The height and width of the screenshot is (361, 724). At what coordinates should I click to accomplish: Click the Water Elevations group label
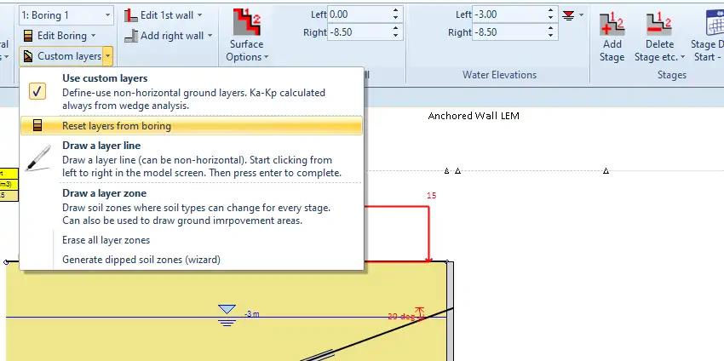[x=500, y=75]
